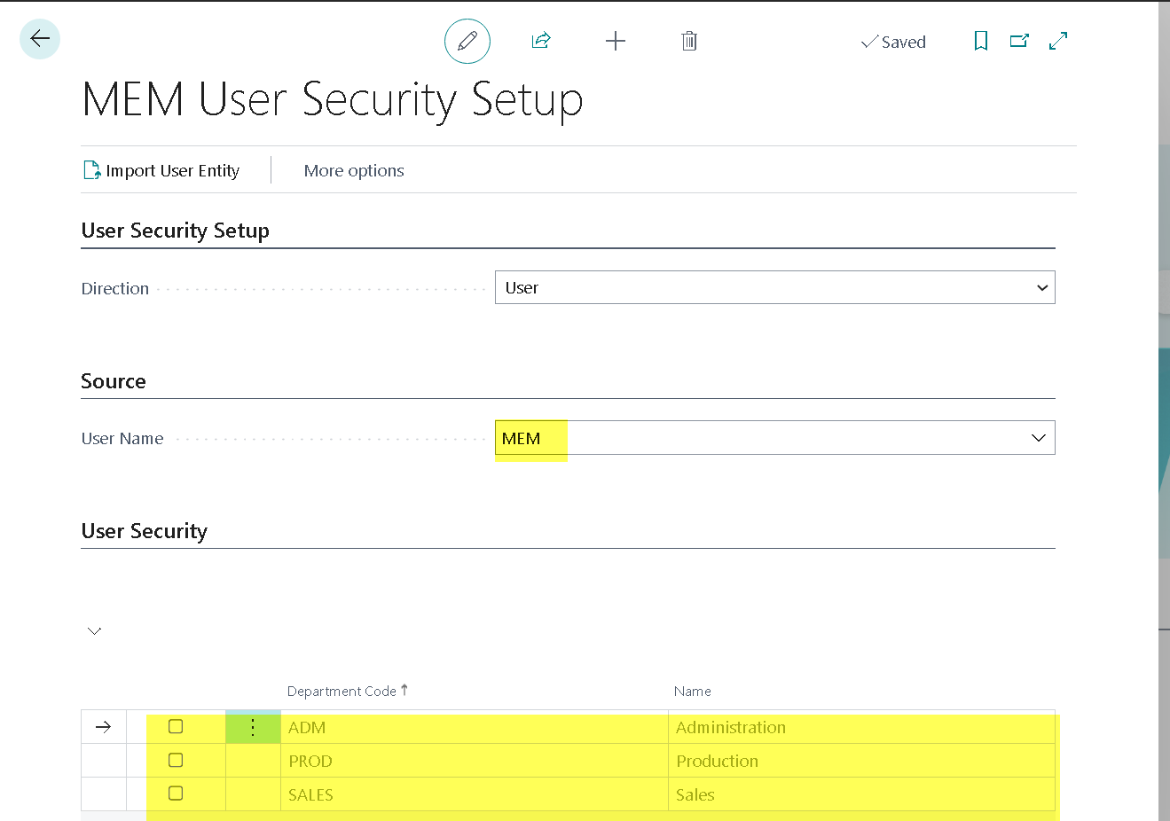Click the trash delete icon
The height and width of the screenshot is (821, 1170).
689,41
